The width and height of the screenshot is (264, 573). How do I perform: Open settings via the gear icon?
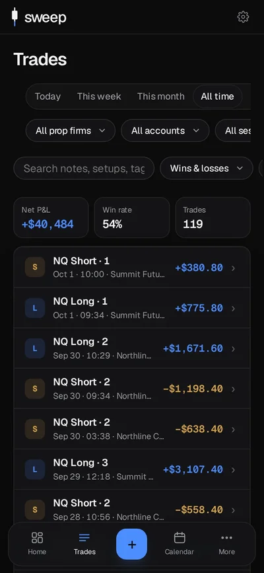click(x=243, y=17)
